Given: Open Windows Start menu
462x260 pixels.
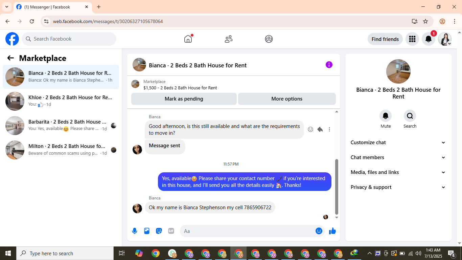Looking at the screenshot, I should click(x=8, y=253).
